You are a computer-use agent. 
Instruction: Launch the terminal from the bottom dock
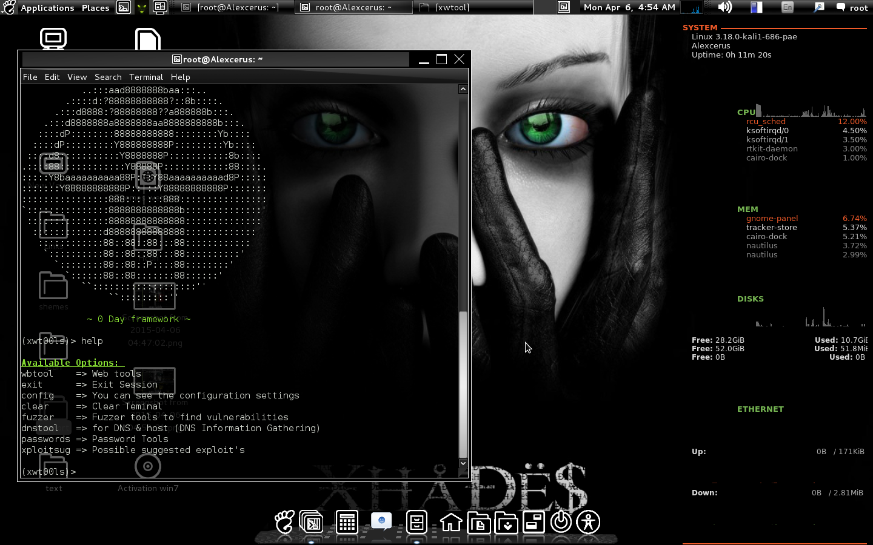312,522
